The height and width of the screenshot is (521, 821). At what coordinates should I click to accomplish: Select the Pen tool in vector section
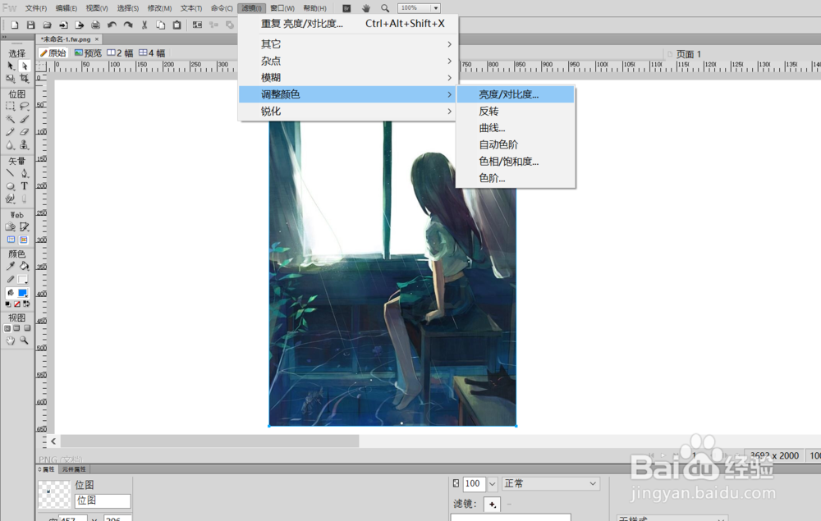click(x=24, y=173)
